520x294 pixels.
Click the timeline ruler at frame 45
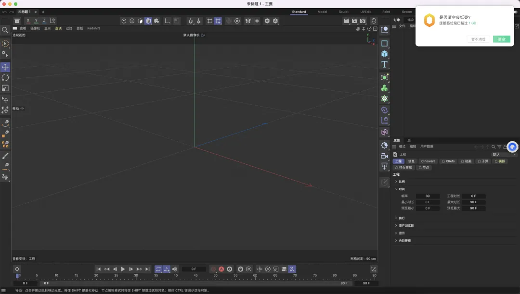pos(195,276)
